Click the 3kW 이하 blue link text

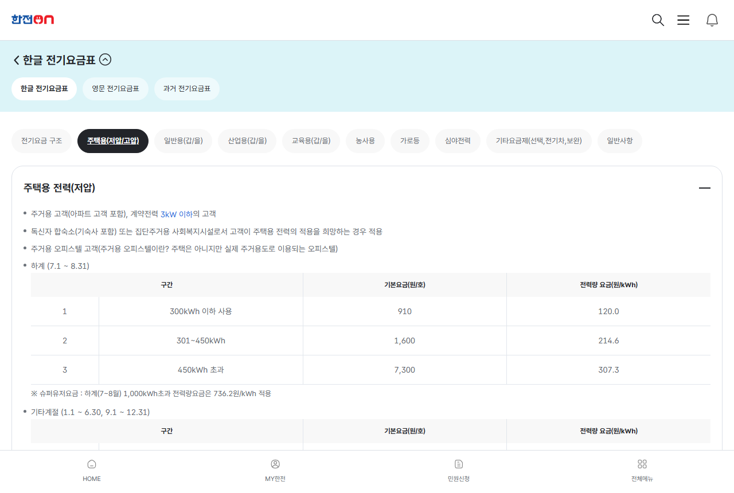click(176, 214)
